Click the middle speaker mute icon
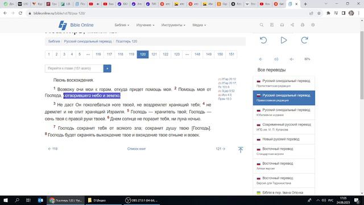Screen dimensions: 364x205 click(x=276, y=59)
